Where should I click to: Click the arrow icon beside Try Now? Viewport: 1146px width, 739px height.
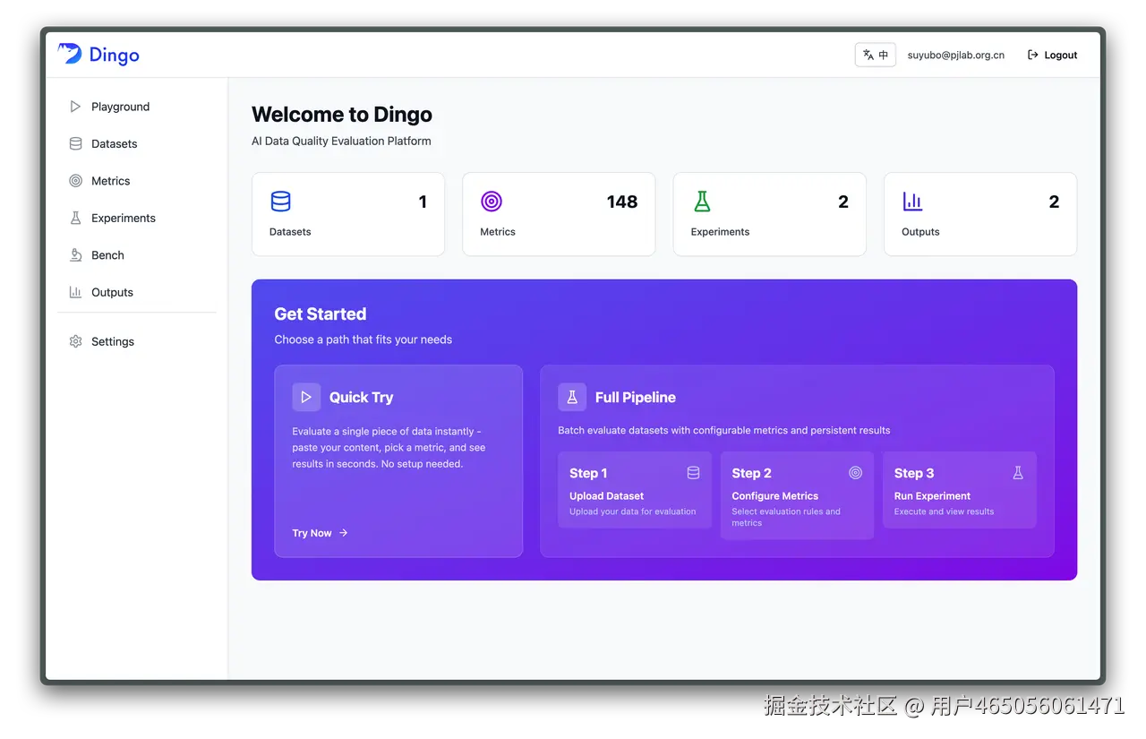[x=344, y=533]
